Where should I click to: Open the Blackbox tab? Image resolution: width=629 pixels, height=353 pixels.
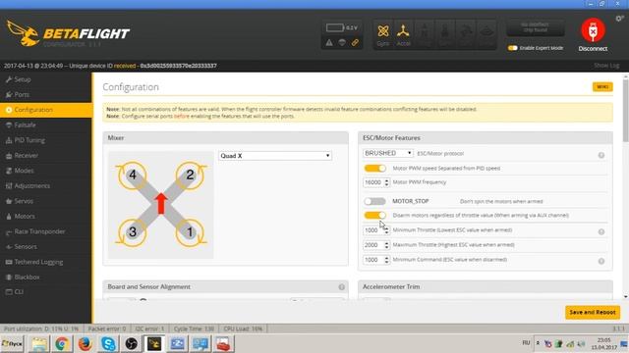pyautogui.click(x=46, y=277)
